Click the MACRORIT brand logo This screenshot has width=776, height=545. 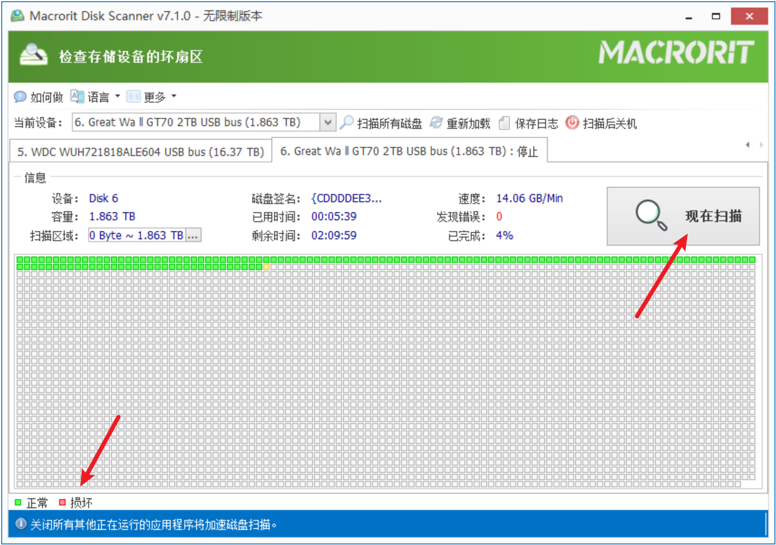tap(677, 53)
